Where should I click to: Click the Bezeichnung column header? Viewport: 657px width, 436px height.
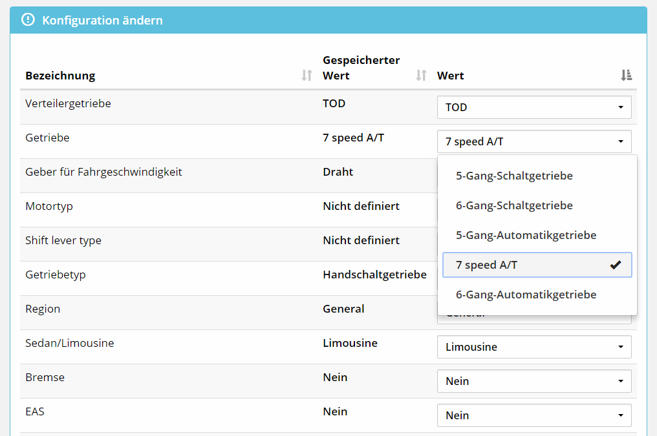pyautogui.click(x=60, y=76)
